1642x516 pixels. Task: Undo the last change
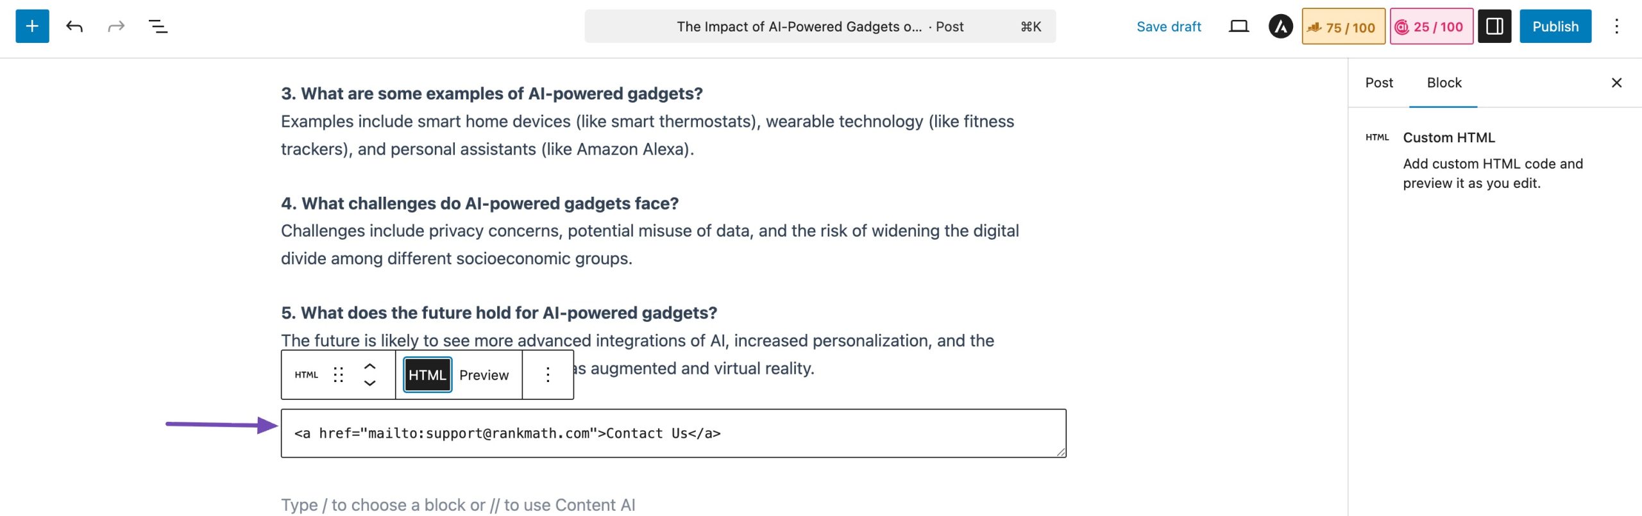pyautogui.click(x=74, y=26)
